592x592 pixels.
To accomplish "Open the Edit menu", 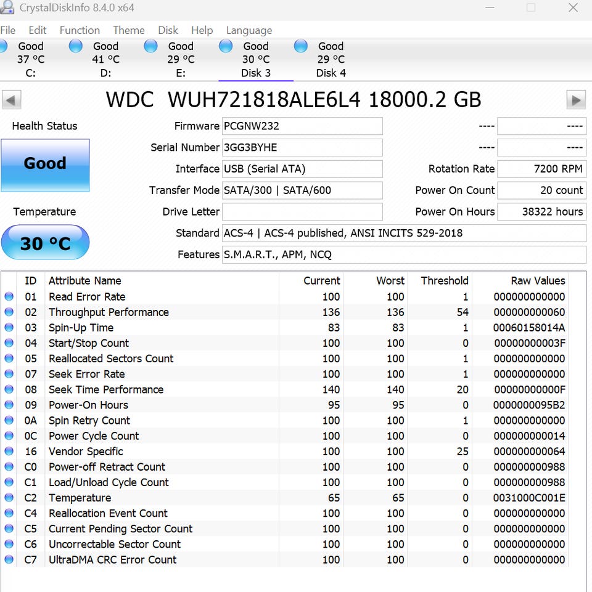I will [38, 30].
